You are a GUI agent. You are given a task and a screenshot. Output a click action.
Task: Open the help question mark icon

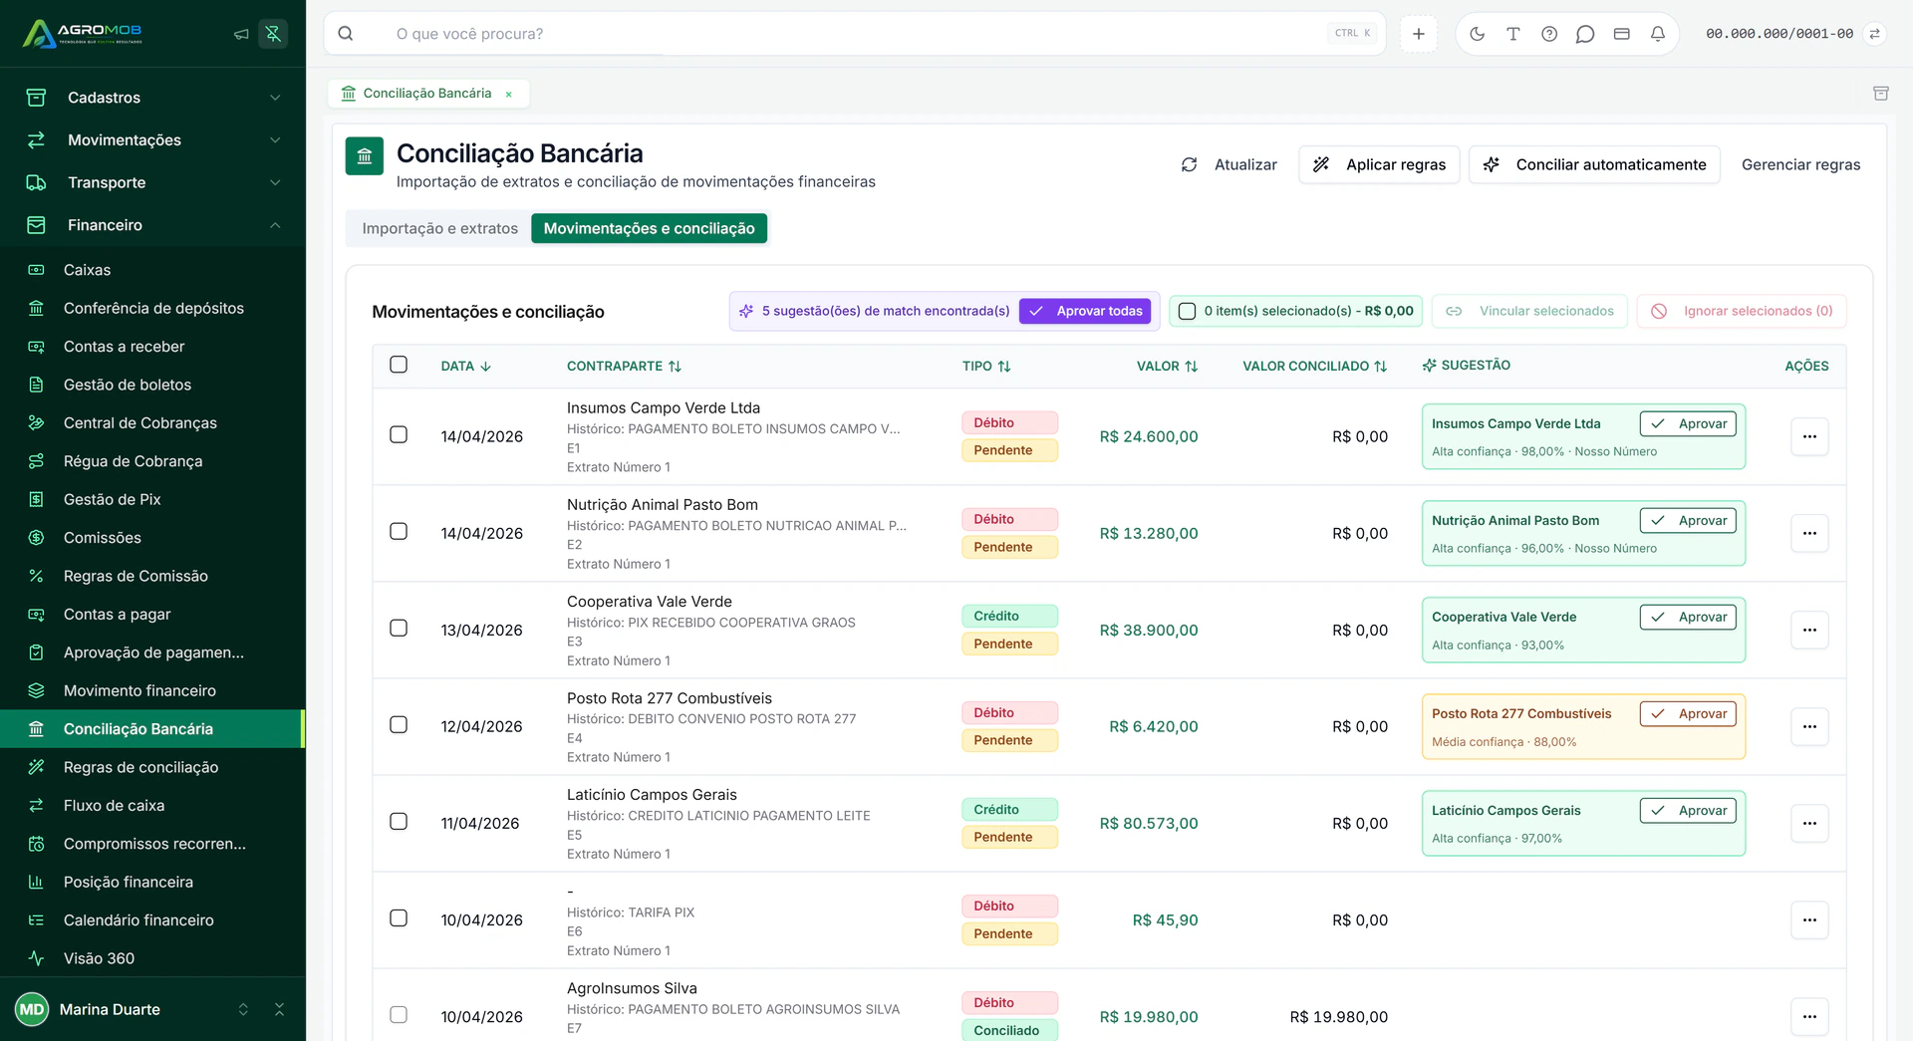[x=1549, y=34]
